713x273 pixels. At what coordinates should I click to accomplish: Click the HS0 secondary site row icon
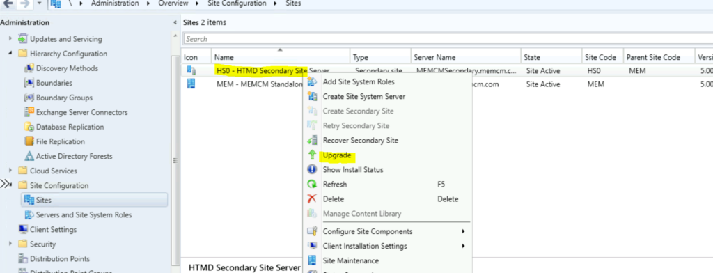tap(191, 70)
